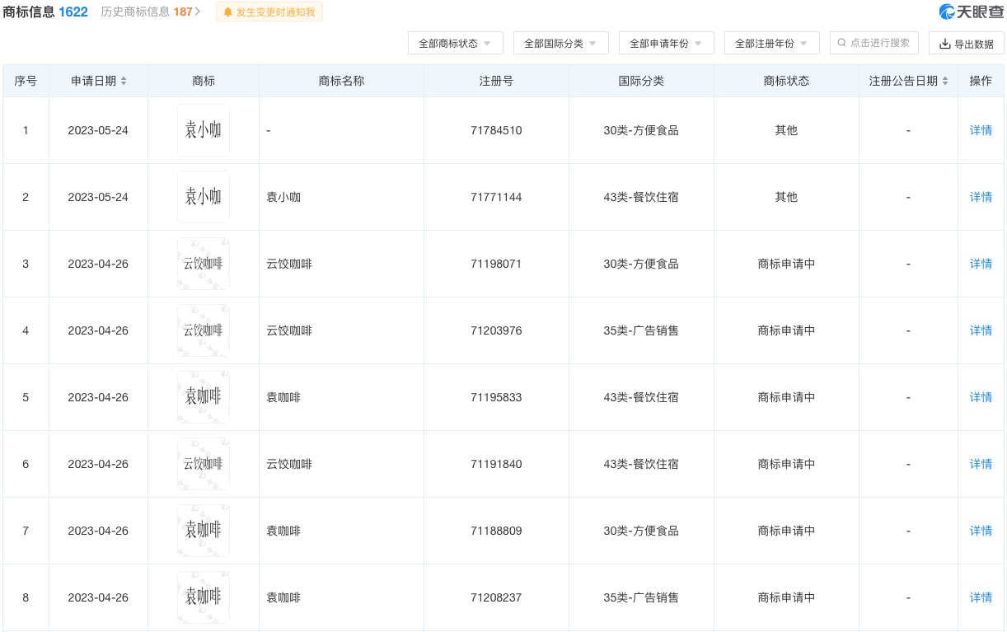Click registration number 71191840
The height and width of the screenshot is (632, 1007).
[x=496, y=464]
